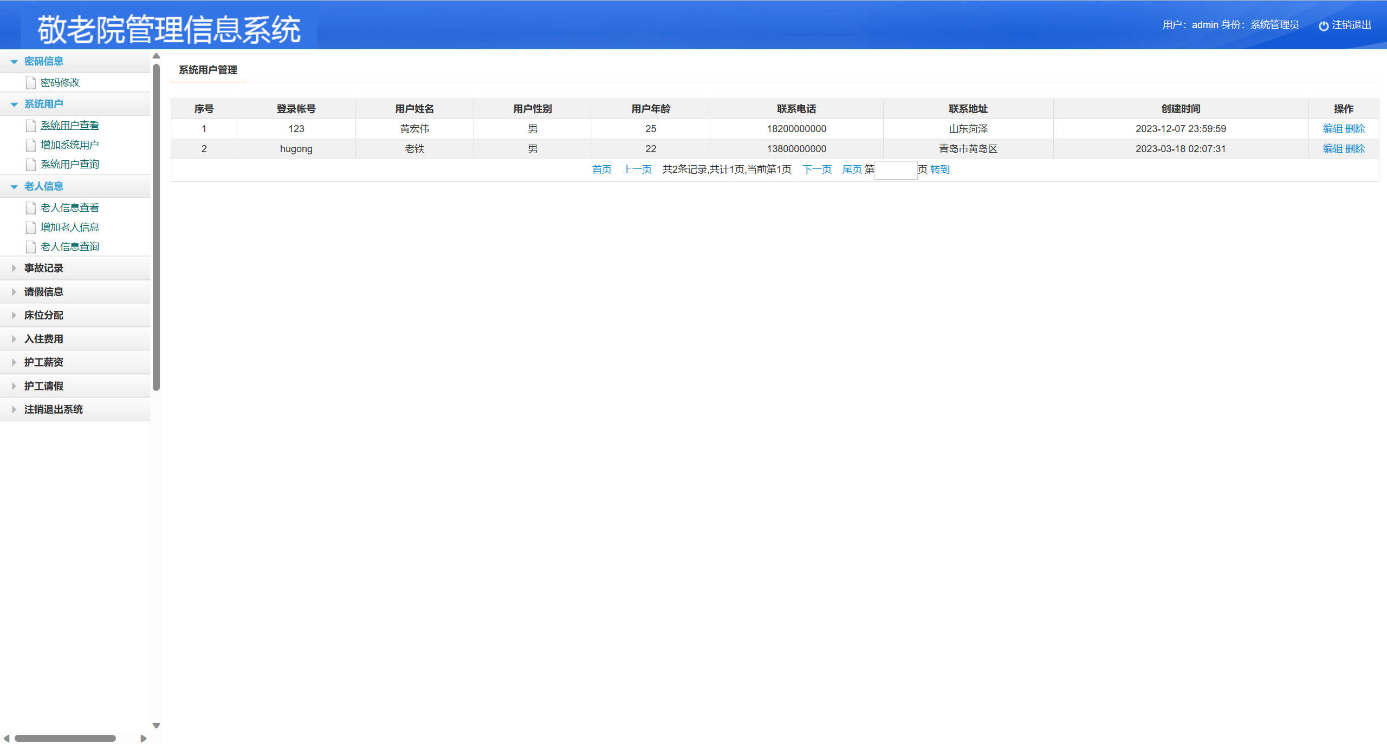The width and height of the screenshot is (1387, 744).
Task: Click the page icon beside 系统用户查看
Action: point(31,126)
